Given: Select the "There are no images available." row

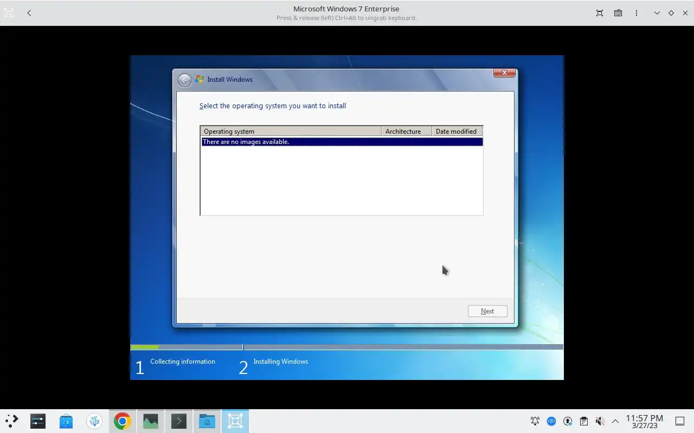Looking at the screenshot, I should pos(342,142).
